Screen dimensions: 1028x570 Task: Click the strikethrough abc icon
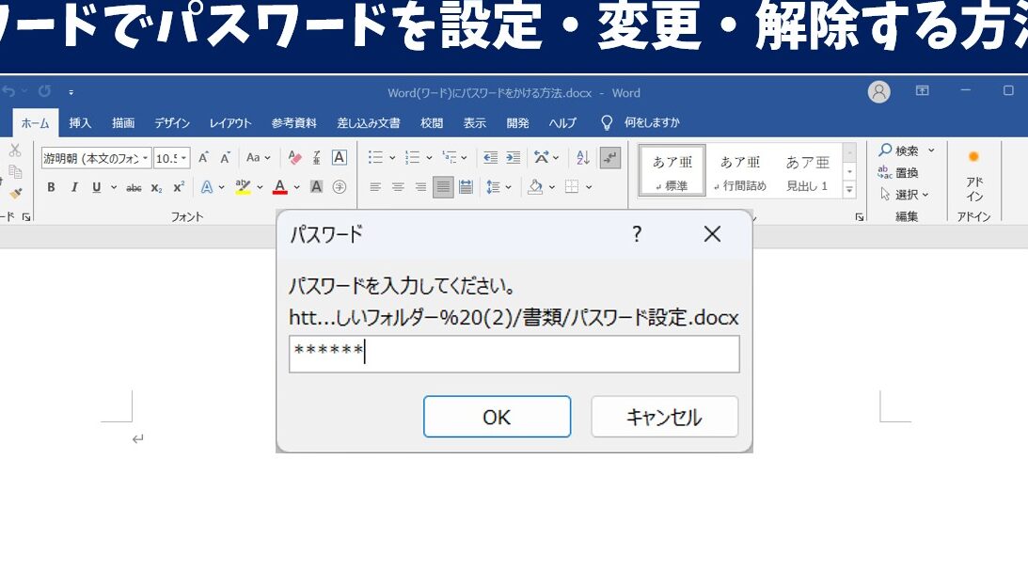[x=134, y=187]
